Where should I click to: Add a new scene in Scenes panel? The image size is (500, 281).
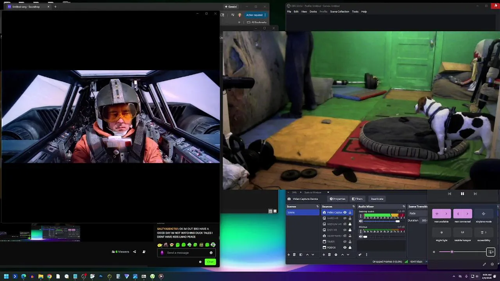(x=289, y=254)
